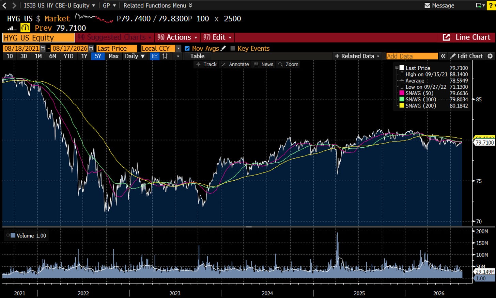Select the 1Y time range
Image resolution: width=496 pixels, height=298 pixels.
84,56
